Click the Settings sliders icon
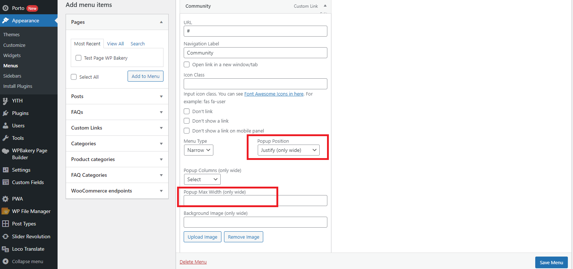 pos(5,170)
